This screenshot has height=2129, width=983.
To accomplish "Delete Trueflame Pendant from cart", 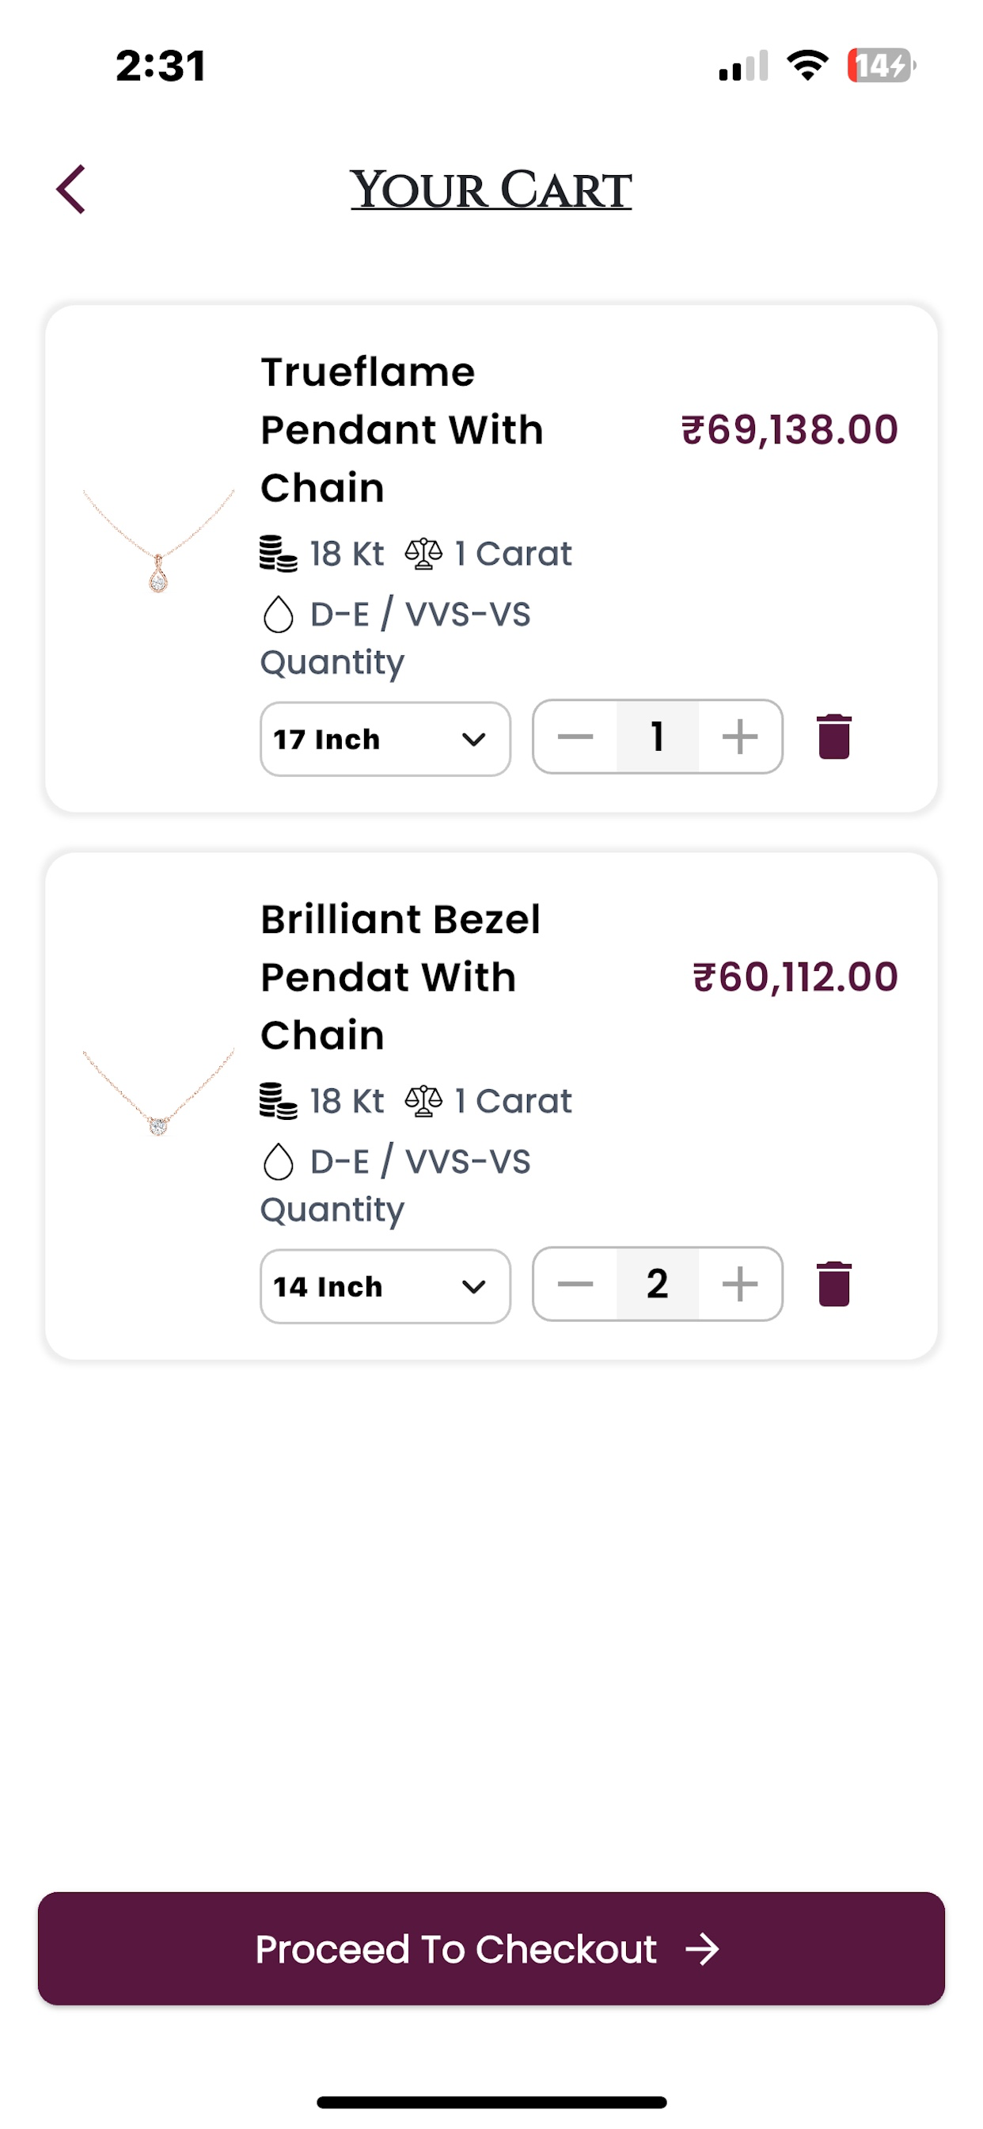I will (x=833, y=737).
